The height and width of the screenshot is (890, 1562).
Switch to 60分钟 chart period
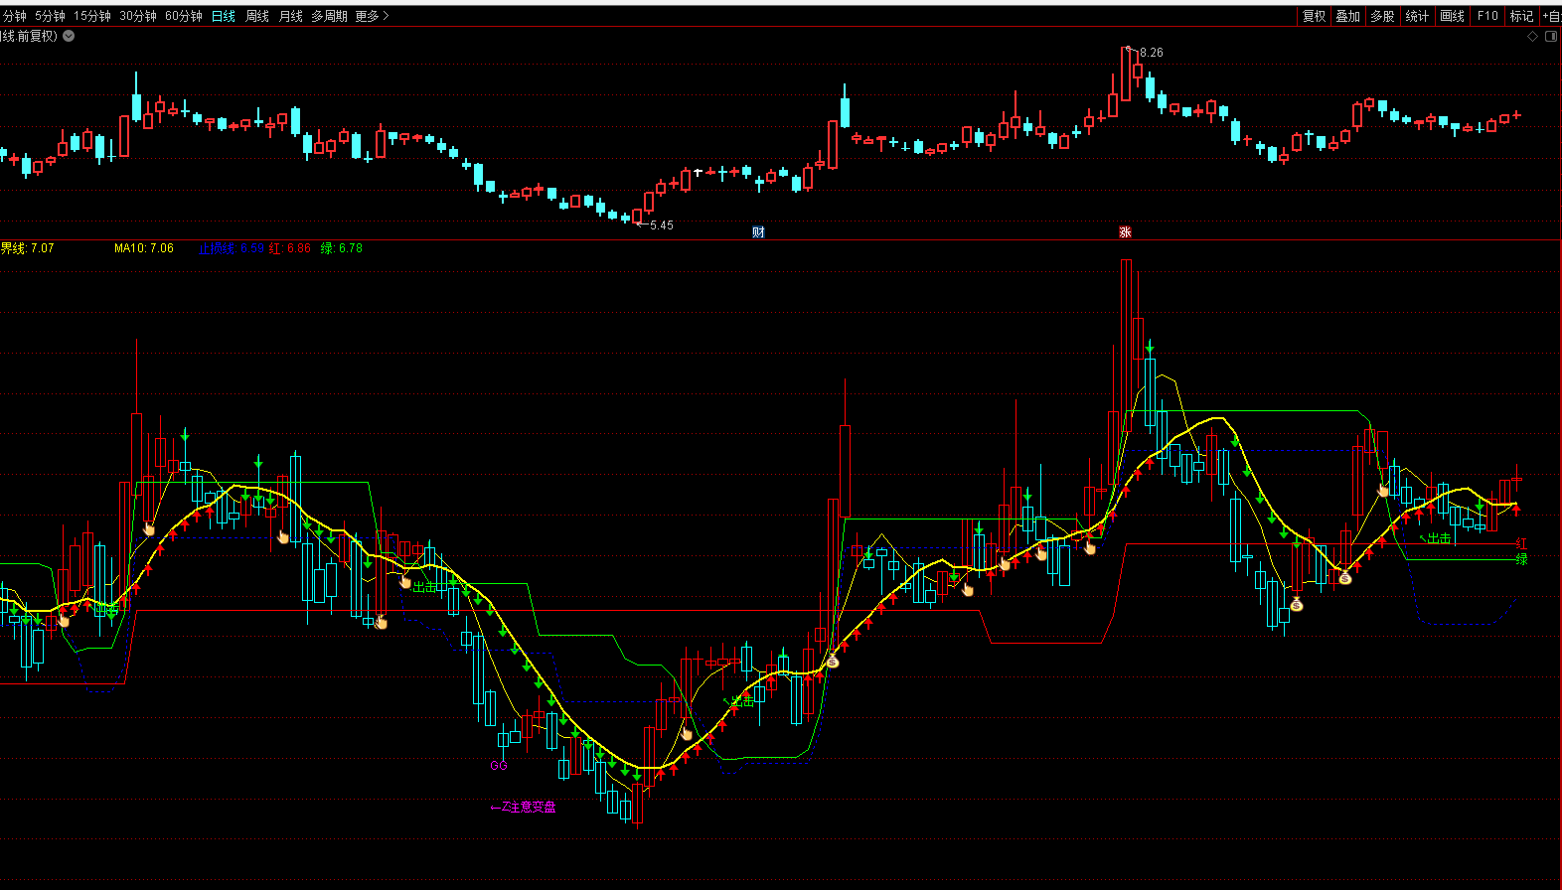(184, 16)
